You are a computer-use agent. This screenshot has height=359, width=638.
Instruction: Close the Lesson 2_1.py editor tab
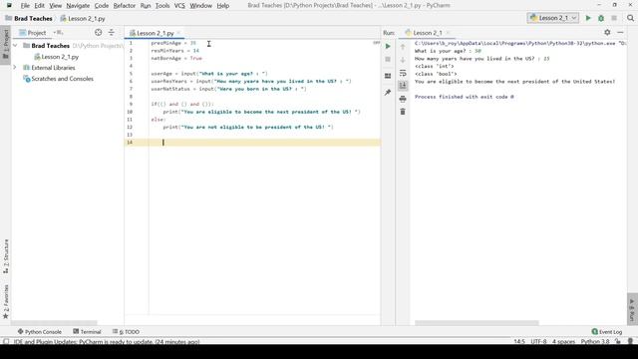[178, 33]
